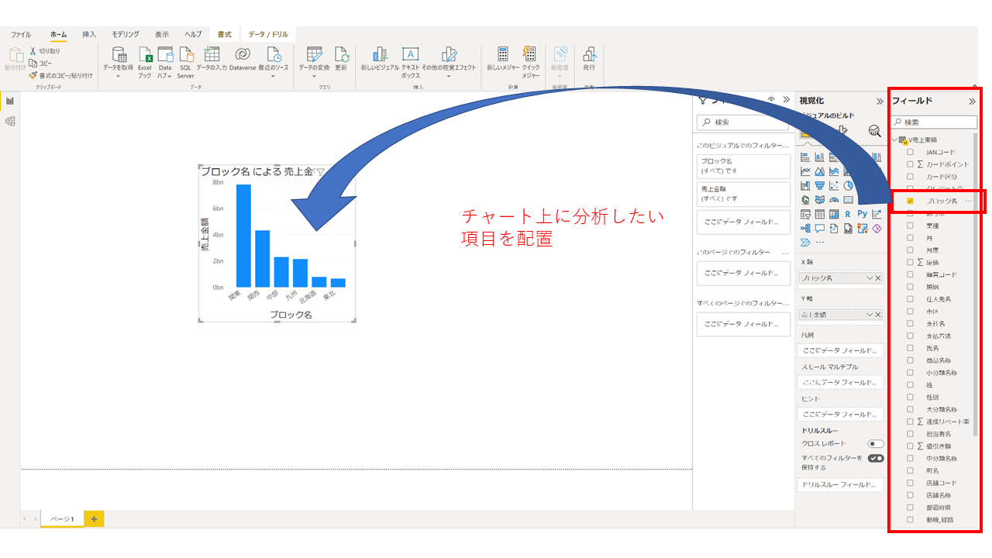Select the R script visual icon
Viewport: 992px width, 558px height.
(x=849, y=214)
